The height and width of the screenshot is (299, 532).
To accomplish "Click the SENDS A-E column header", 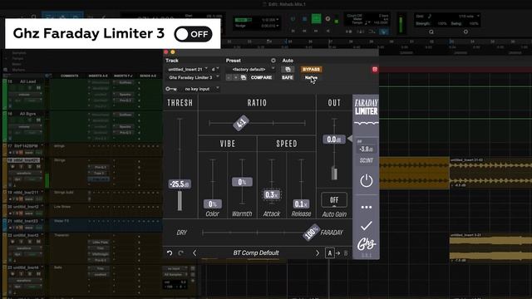I will 148,76.
